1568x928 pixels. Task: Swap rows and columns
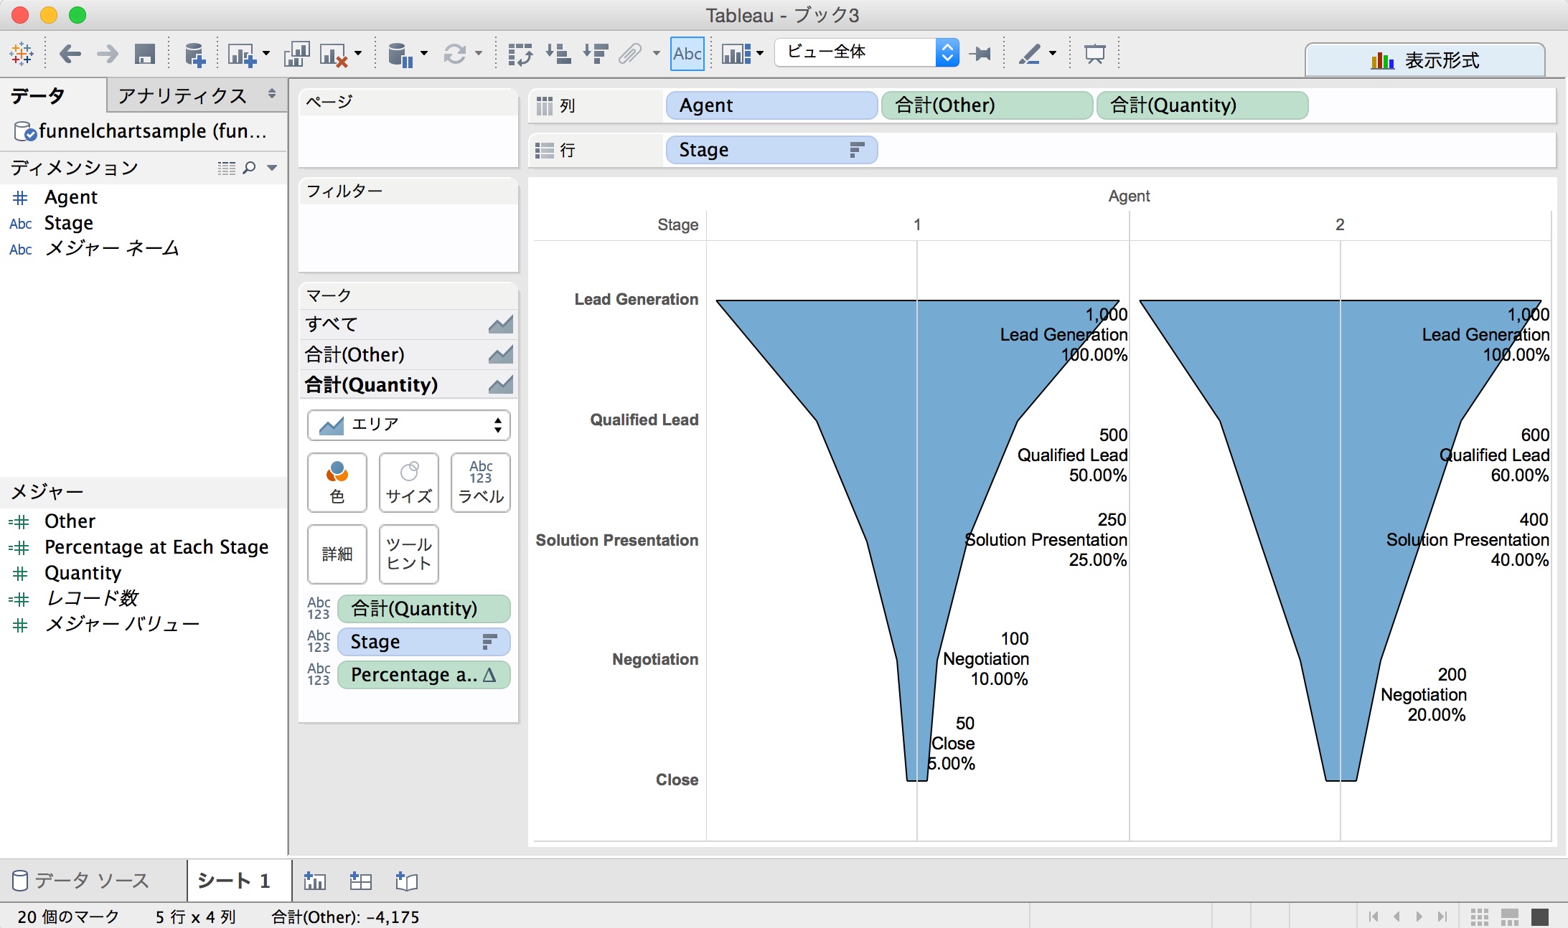coord(522,53)
